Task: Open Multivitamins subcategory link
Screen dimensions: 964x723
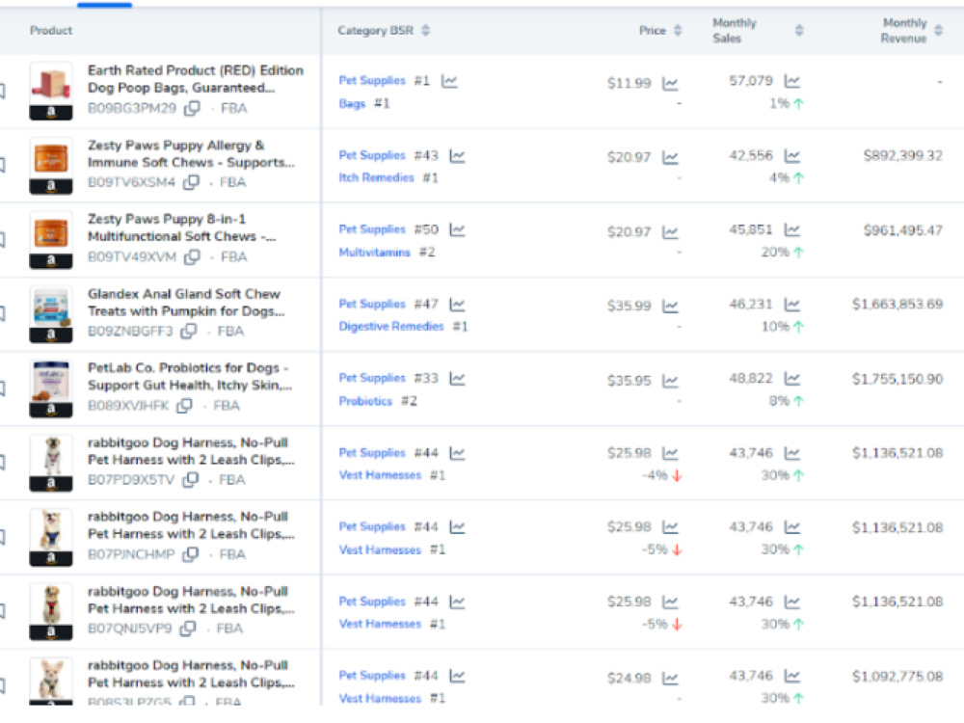Action: pos(374,252)
